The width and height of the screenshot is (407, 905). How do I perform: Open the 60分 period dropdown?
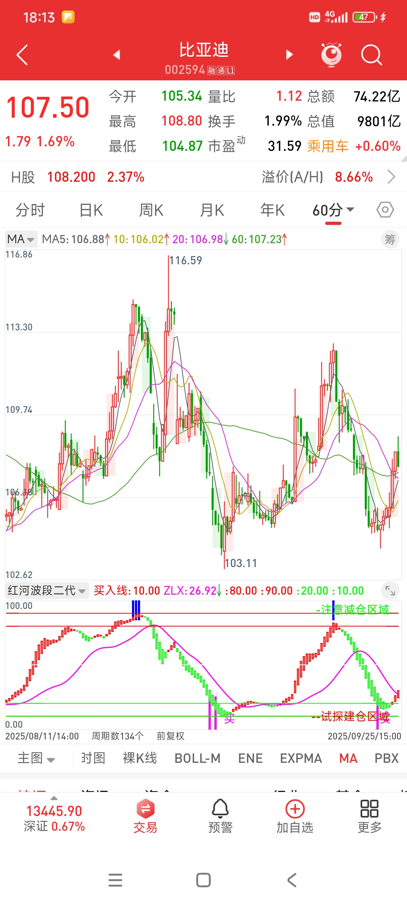(334, 210)
